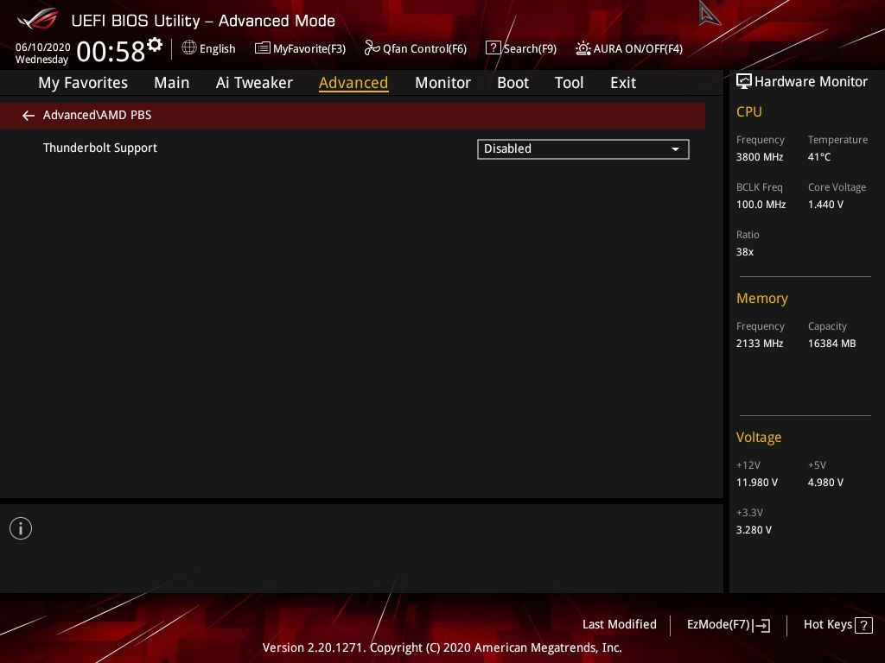Click Core Voltage value 1.440 V
The height and width of the screenshot is (663, 885).
click(825, 205)
